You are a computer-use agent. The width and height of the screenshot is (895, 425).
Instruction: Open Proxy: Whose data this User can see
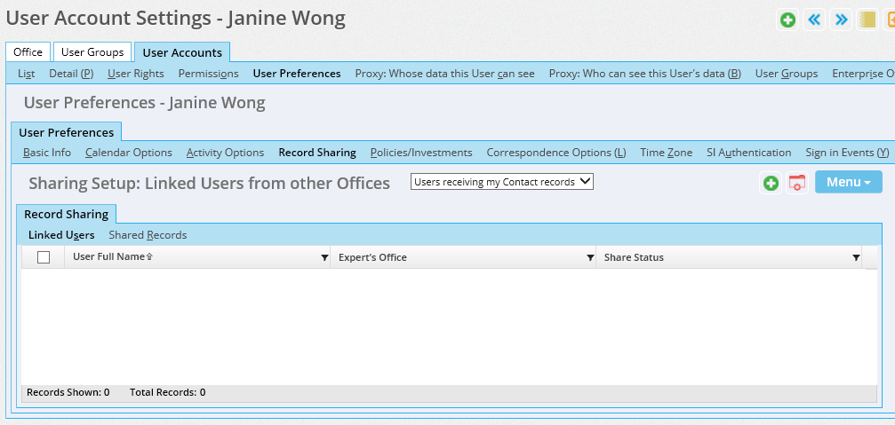coord(444,74)
